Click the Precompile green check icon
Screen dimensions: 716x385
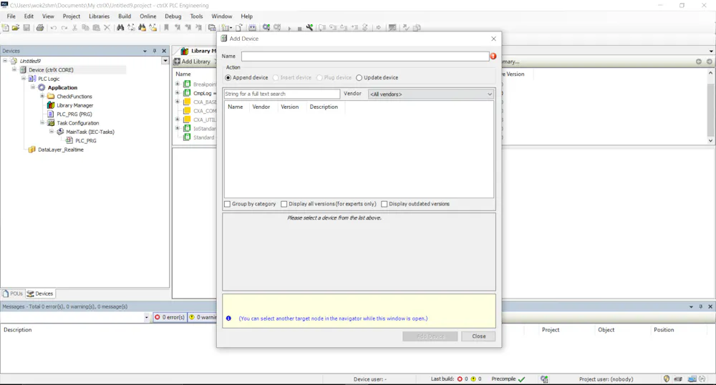point(521,379)
